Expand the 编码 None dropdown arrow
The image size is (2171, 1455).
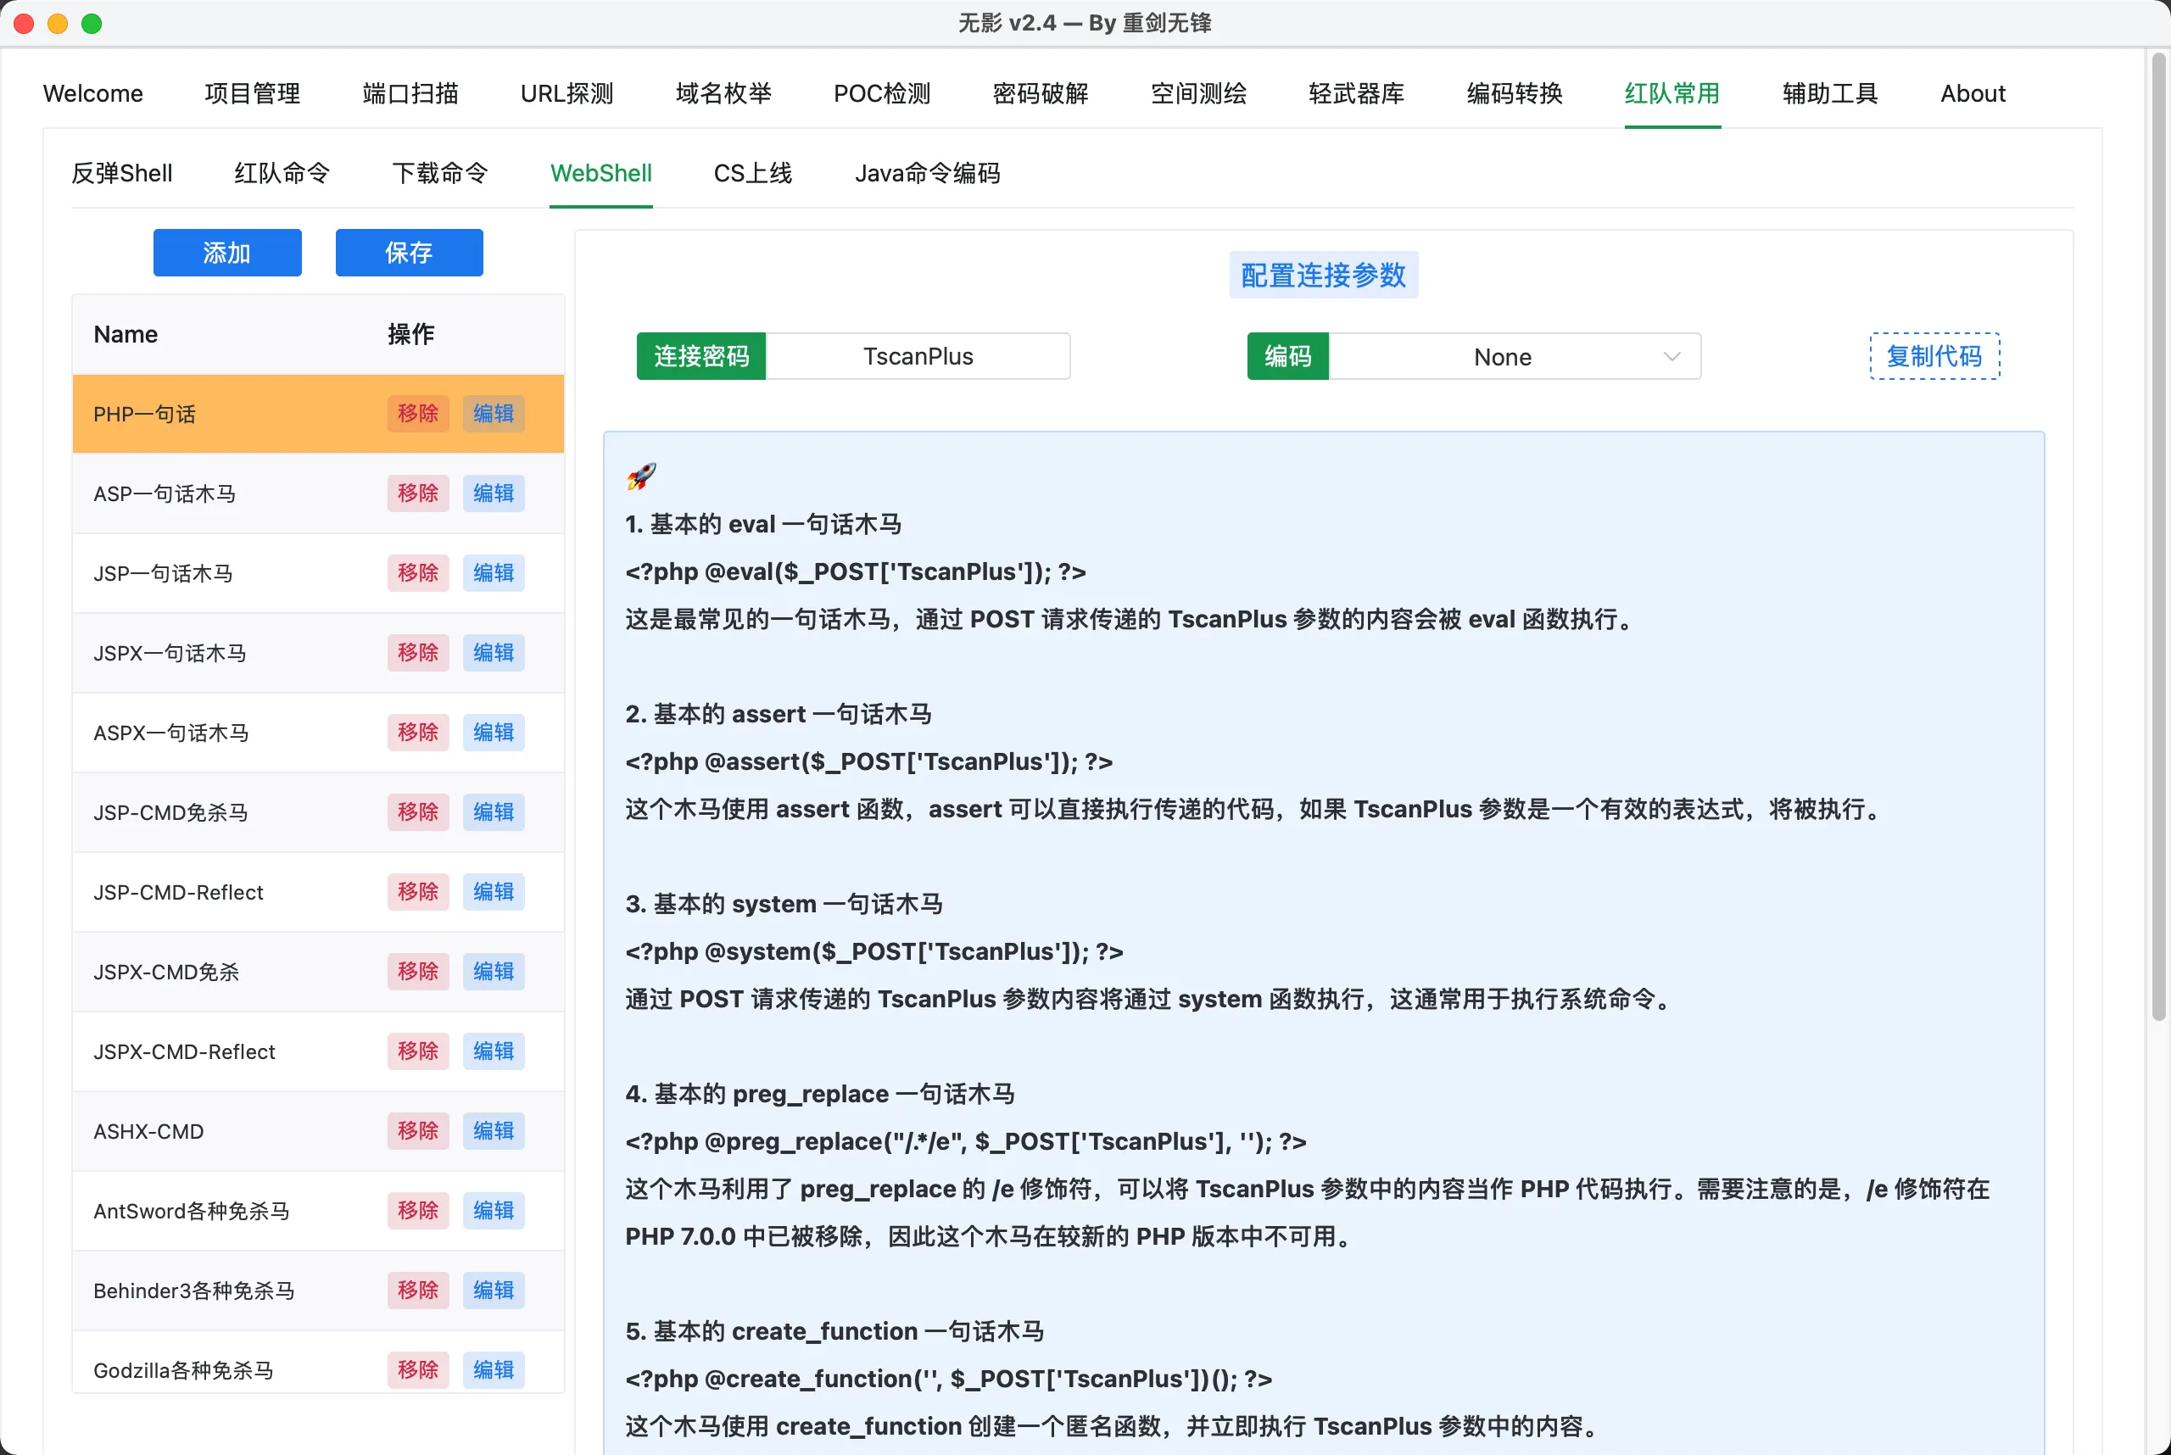(1672, 356)
